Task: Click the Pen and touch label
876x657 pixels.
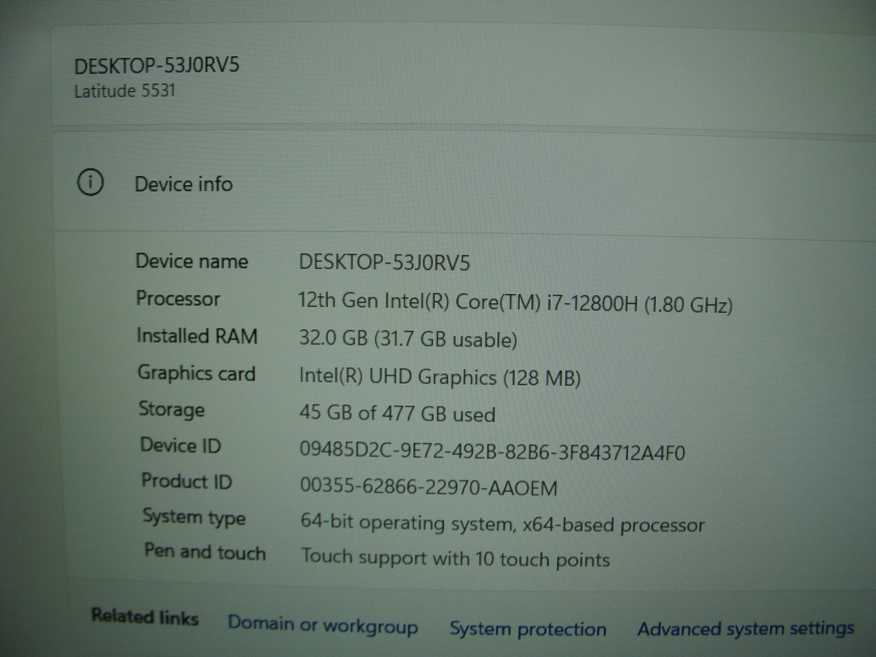Action: click(205, 551)
